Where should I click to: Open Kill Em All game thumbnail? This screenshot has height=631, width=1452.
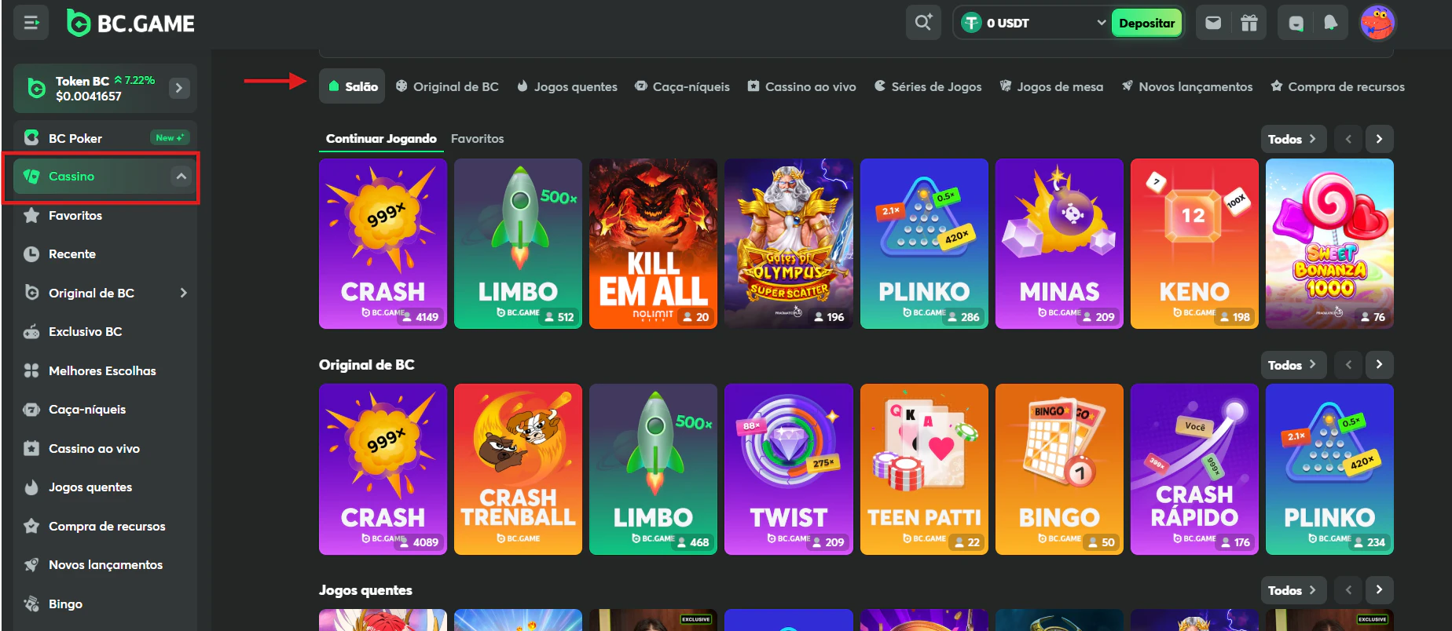point(653,243)
